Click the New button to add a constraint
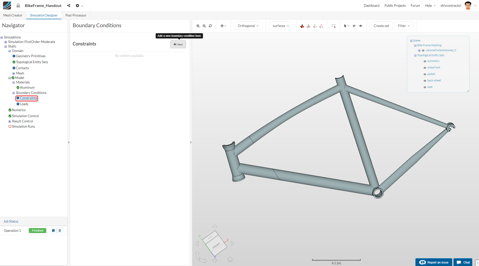 [178, 44]
